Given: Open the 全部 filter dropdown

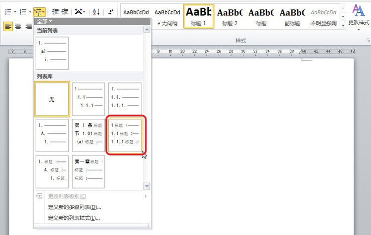Looking at the screenshot, I should coord(45,22).
